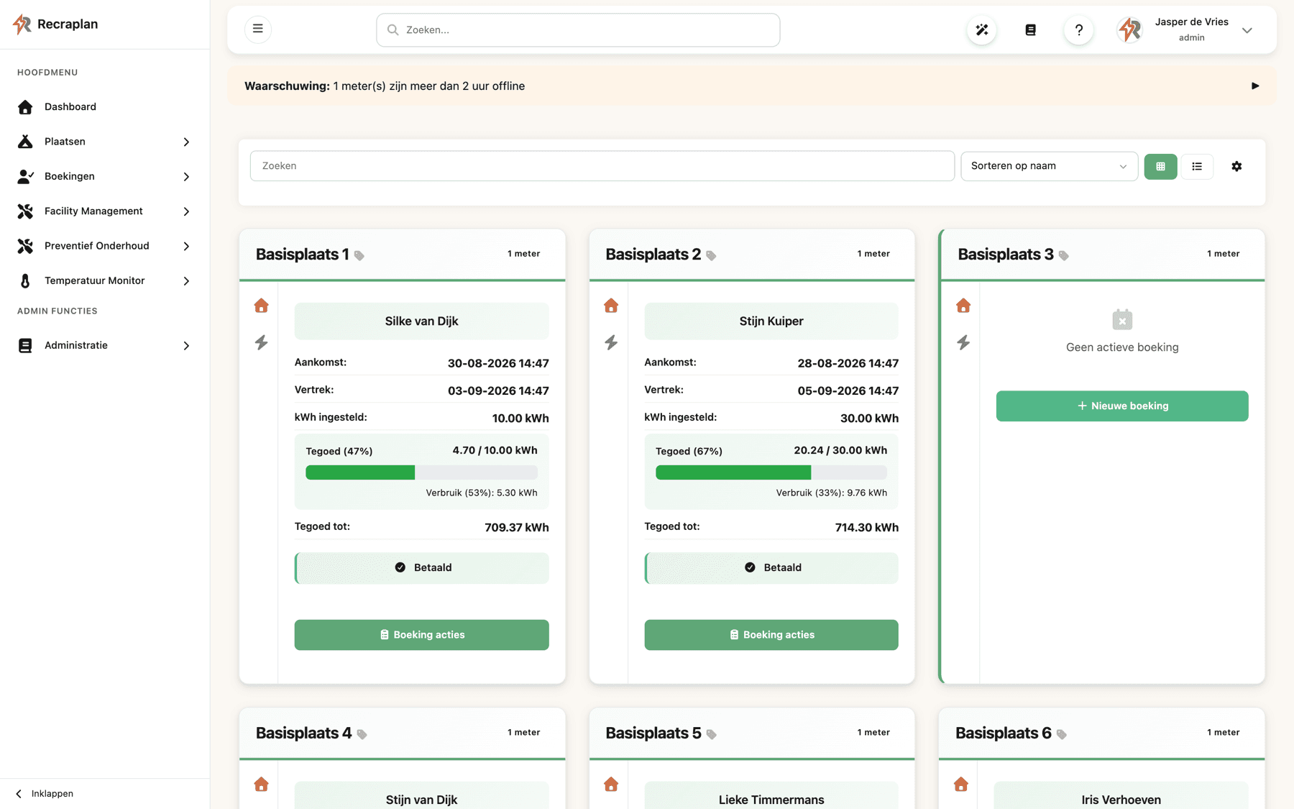This screenshot has width=1294, height=809.
Task: Switch to list view
Action: tap(1197, 166)
